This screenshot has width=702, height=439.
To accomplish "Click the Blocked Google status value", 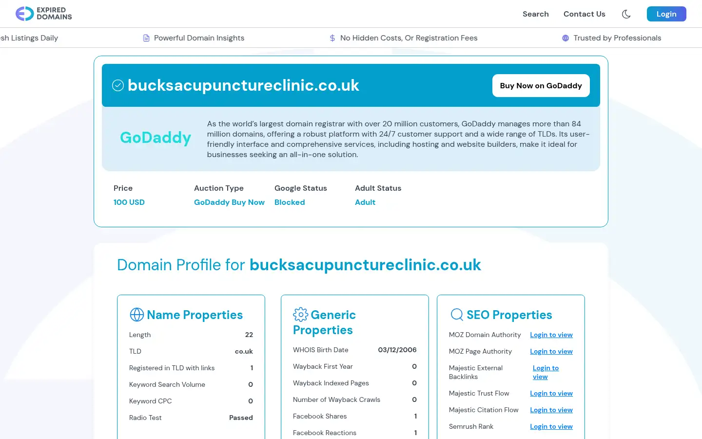I will click(x=290, y=202).
